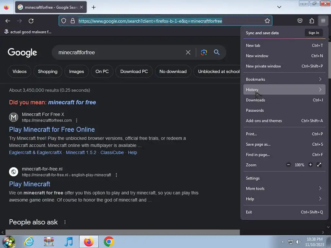Filter results by Images
Image resolution: width=331 pixels, height=248 pixels.
(x=76, y=71)
